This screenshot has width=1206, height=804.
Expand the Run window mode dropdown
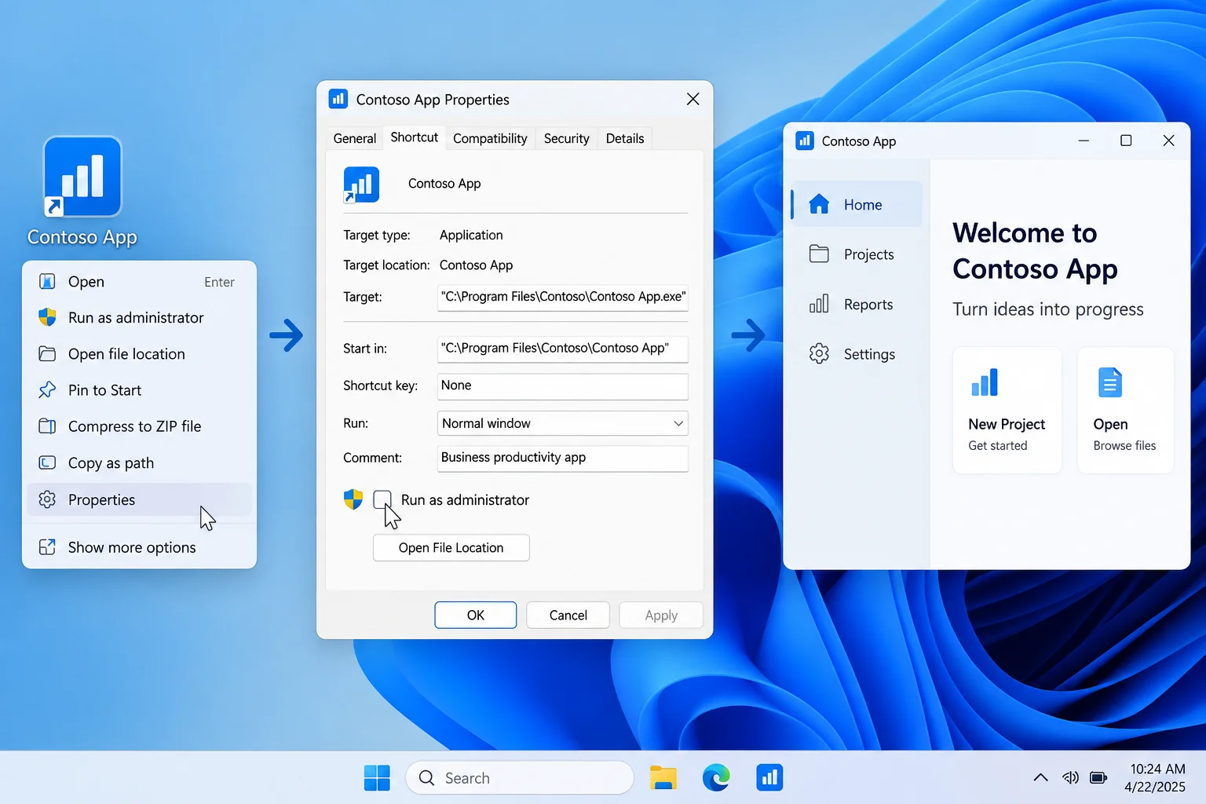tap(562, 423)
